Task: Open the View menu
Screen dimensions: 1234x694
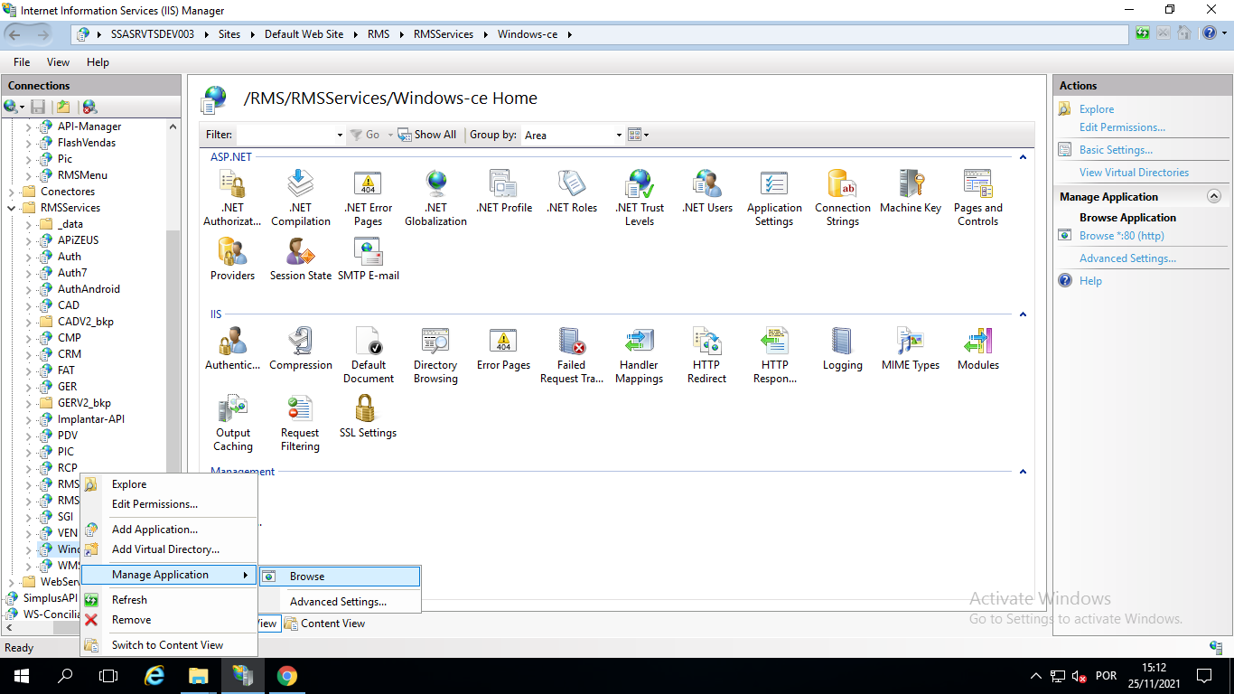Action: [58, 62]
